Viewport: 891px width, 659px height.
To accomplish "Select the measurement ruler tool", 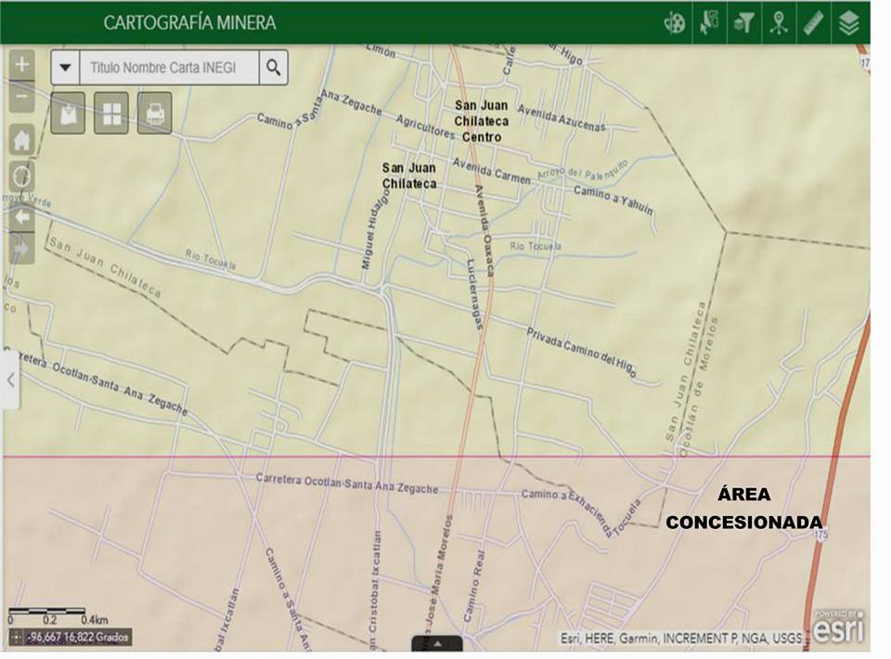I will click(814, 23).
